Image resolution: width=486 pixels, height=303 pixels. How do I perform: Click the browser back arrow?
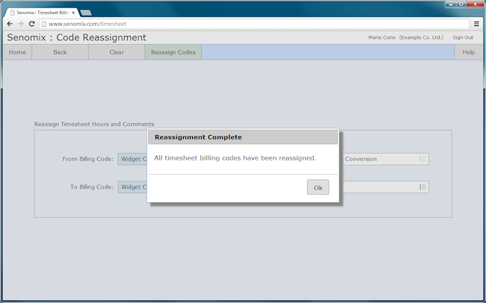(x=10, y=24)
